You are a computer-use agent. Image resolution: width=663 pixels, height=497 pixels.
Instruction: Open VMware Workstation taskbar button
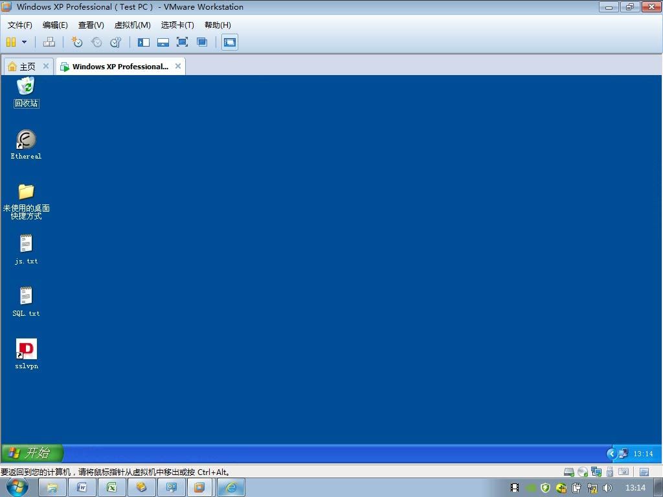(199, 488)
